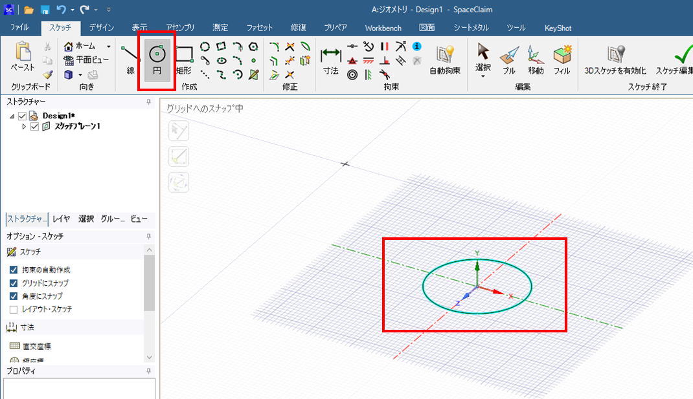
Task: Click the ホーム view button
Action: [x=80, y=47]
